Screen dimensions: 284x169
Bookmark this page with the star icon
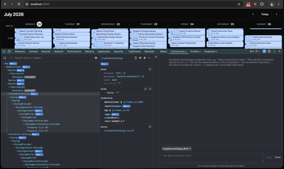pyautogui.click(x=239, y=4)
